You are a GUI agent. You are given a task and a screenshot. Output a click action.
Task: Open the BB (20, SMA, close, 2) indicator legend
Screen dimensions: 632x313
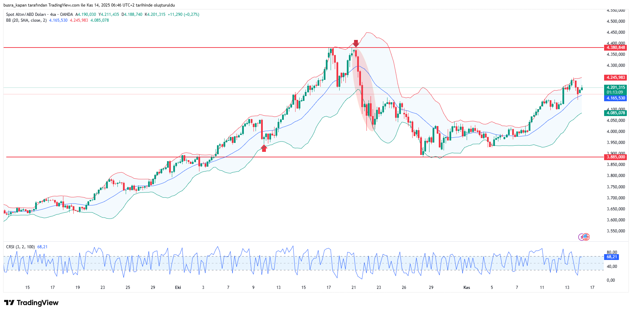click(x=26, y=20)
